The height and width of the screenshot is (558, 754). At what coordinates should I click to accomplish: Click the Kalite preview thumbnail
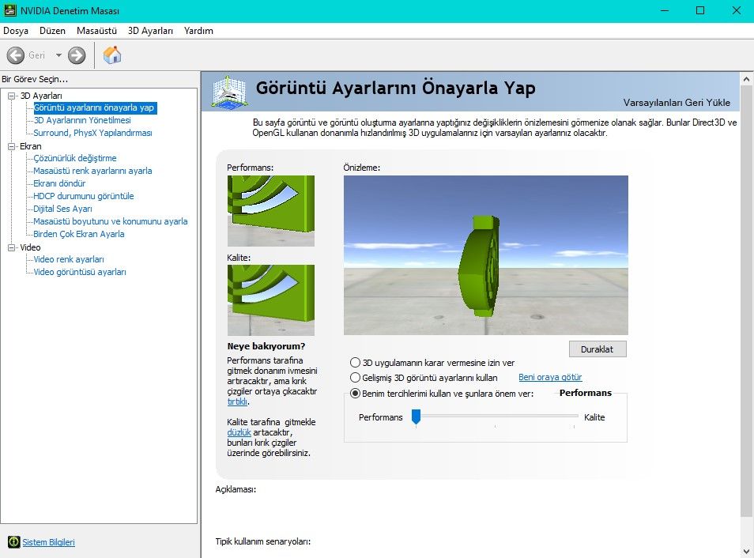pyautogui.click(x=271, y=300)
